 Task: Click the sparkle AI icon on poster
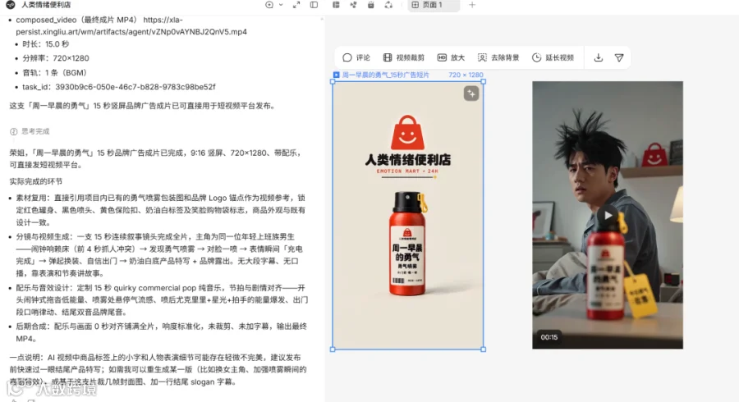[x=471, y=94]
